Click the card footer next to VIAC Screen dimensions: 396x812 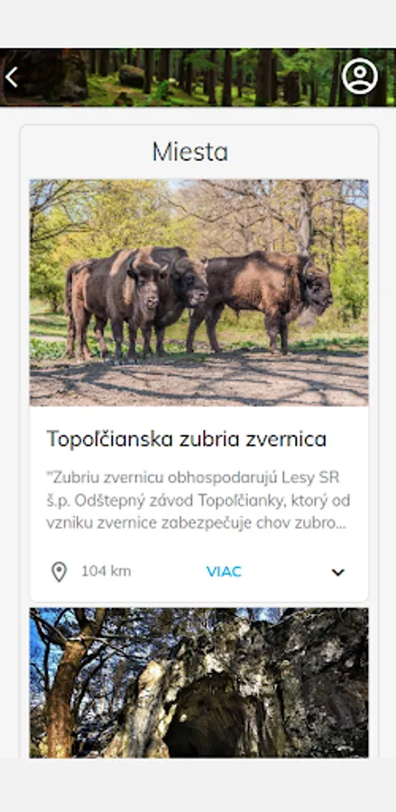point(198,572)
